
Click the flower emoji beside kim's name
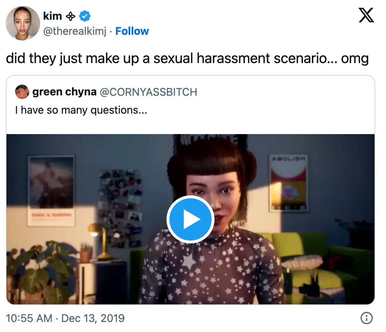pos(71,16)
